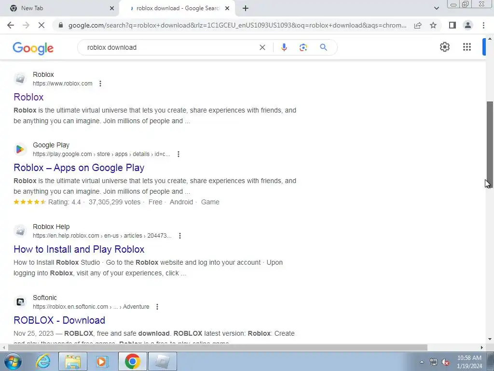Viewport: 494px width, 371px height.
Task: Click the https://www.roblox.com URL text
Action: 62,84
